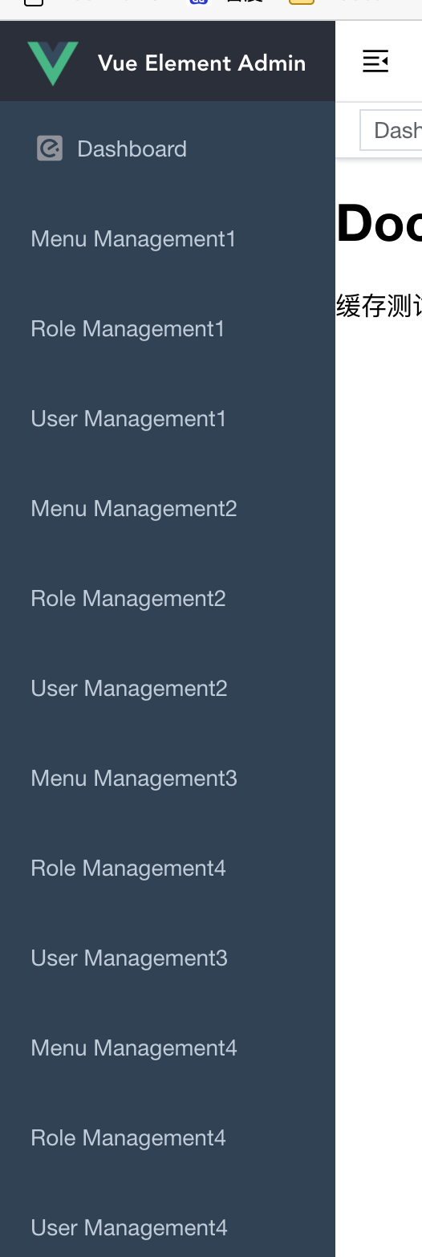Select the Dashboard tag tab
Viewport: 422px width, 1257px height.
392,130
